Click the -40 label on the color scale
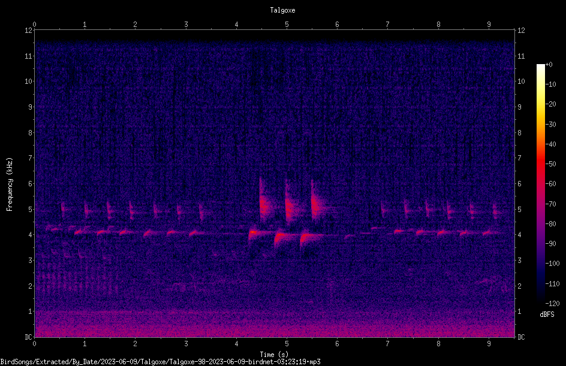The image size is (566, 366). click(x=550, y=144)
